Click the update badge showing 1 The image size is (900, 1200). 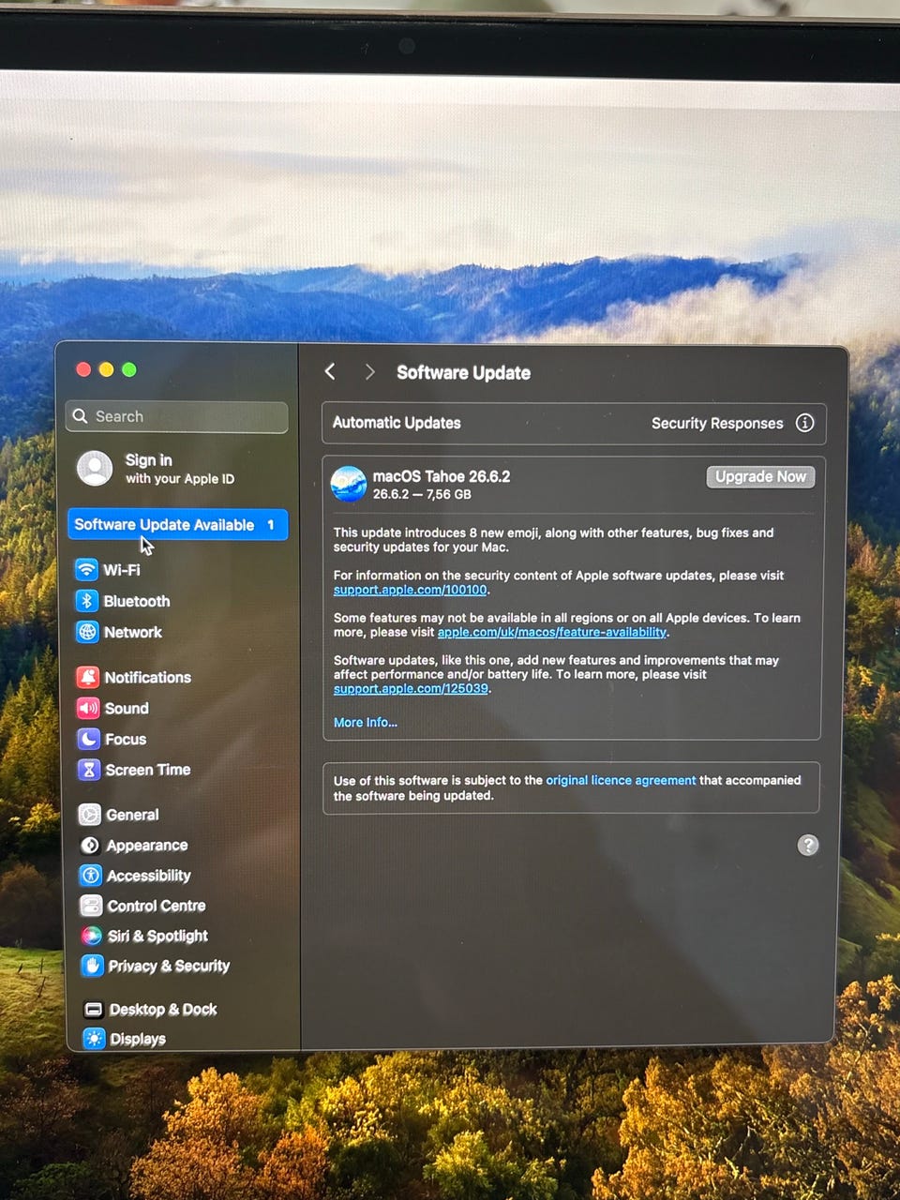[271, 525]
